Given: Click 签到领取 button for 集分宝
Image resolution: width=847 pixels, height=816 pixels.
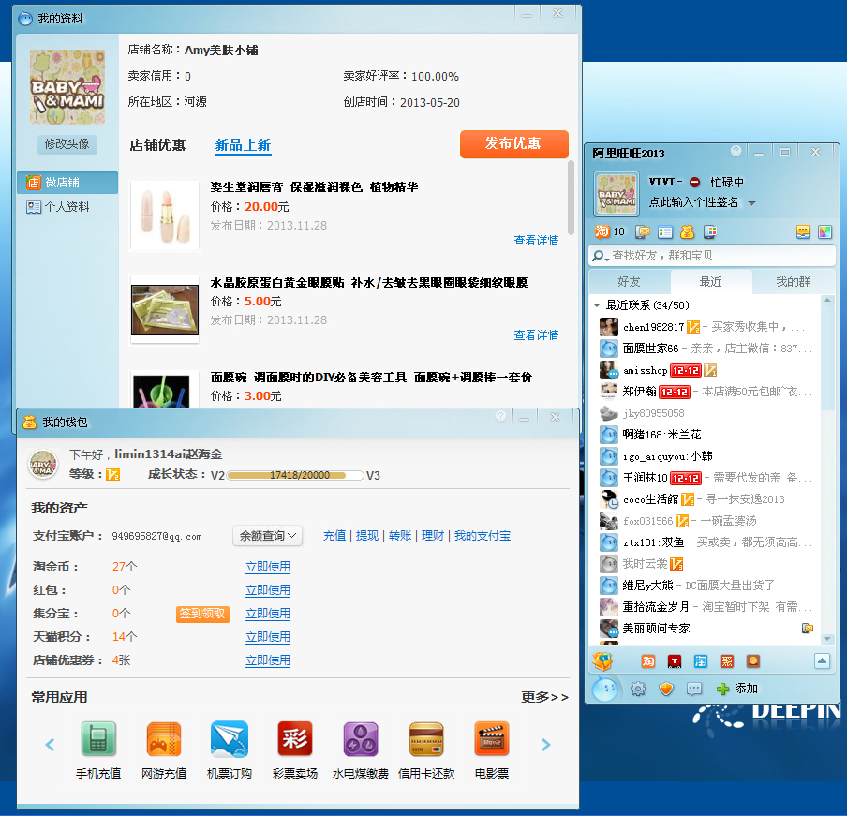Looking at the screenshot, I should click(x=202, y=614).
